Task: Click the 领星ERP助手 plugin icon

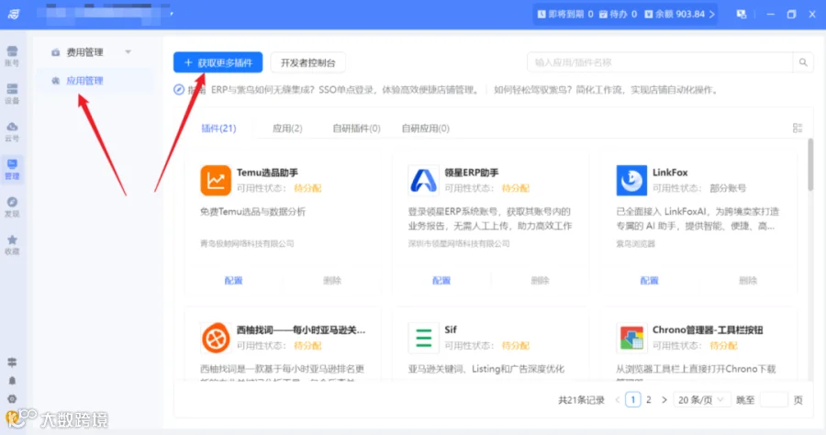Action: tap(423, 181)
